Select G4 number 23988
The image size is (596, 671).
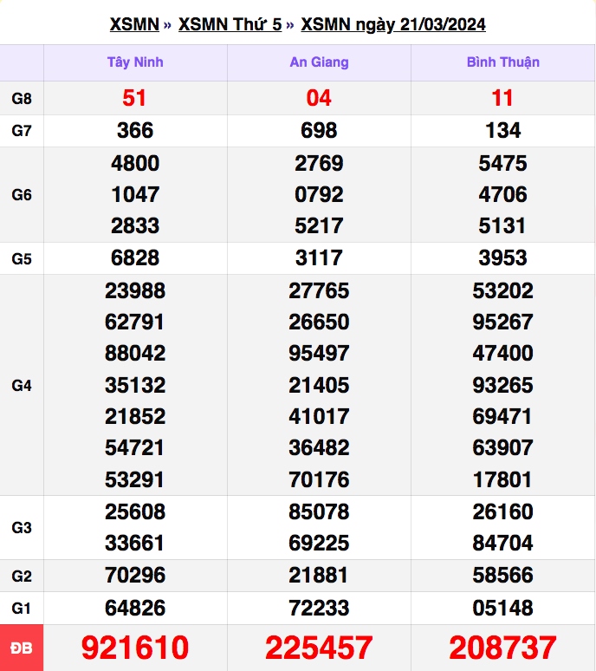tap(135, 290)
